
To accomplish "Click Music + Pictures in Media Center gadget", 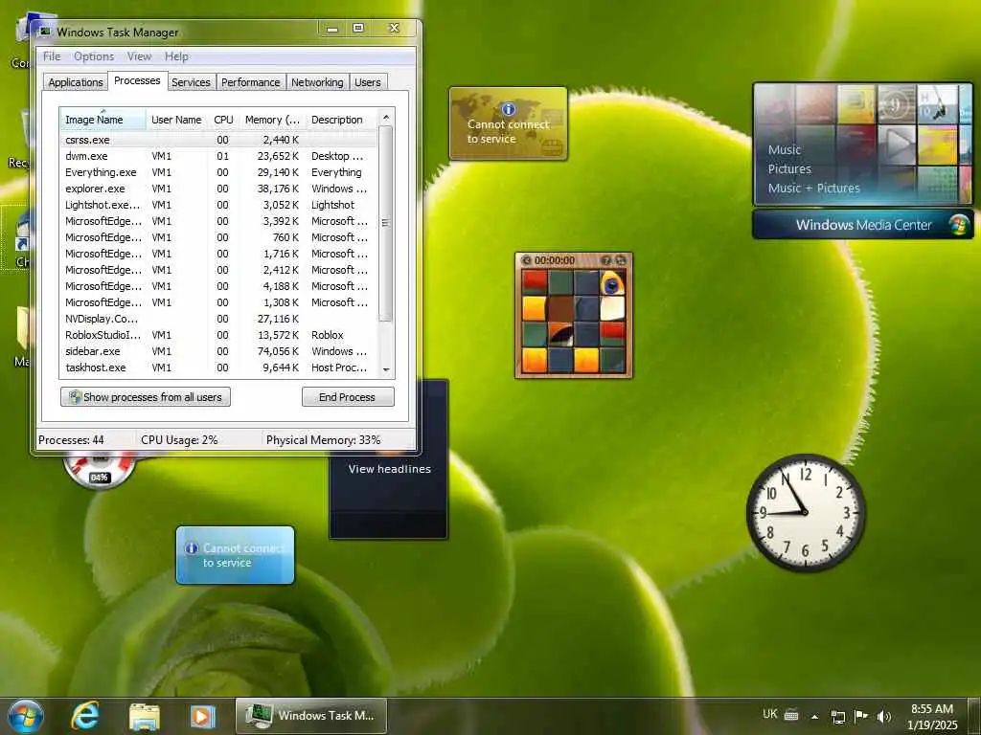I will (813, 189).
